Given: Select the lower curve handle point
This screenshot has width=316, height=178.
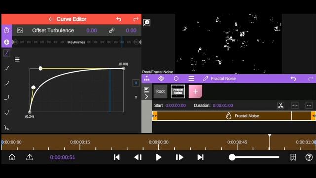Looking at the screenshot, I should click(x=33, y=87).
